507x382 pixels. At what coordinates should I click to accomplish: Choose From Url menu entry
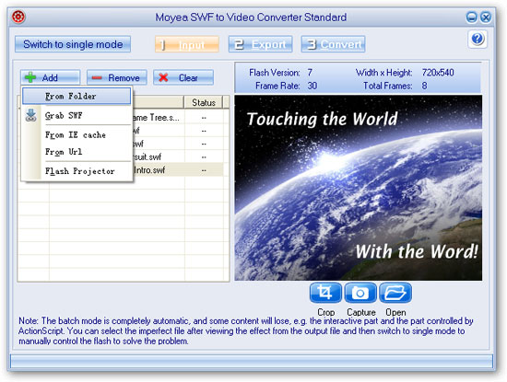click(77, 152)
